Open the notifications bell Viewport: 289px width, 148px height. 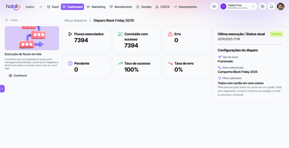pyautogui.click(x=272, y=6)
